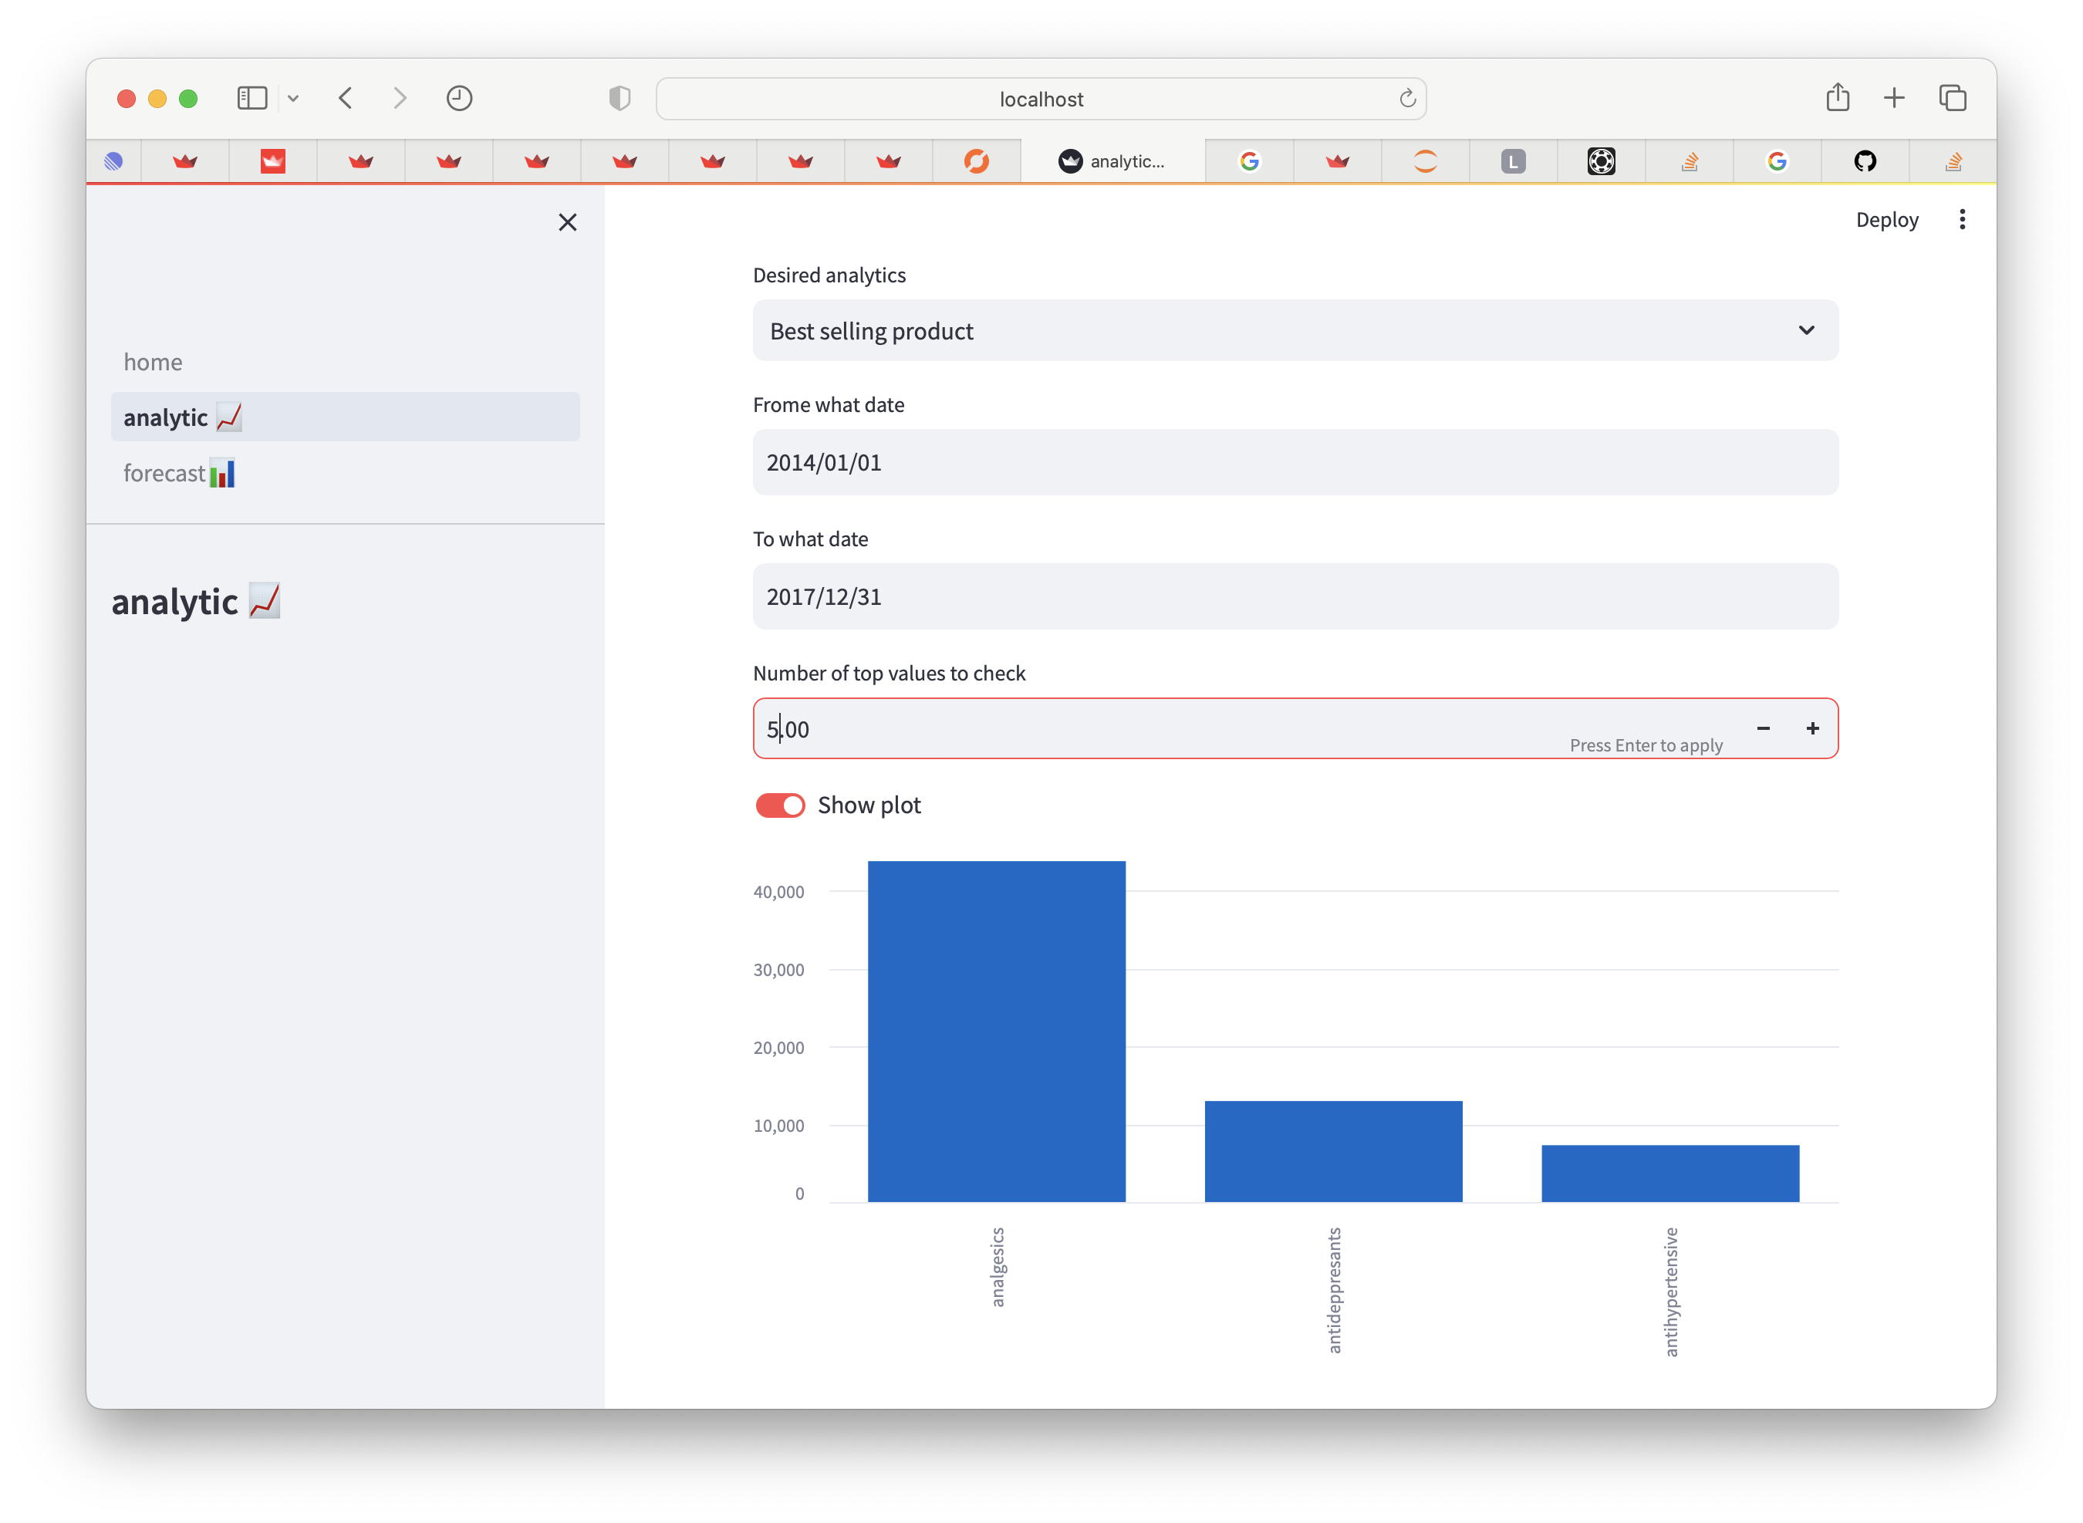Toggle Safari sidebar panel icon
This screenshot has width=2083, height=1523.
(x=252, y=98)
